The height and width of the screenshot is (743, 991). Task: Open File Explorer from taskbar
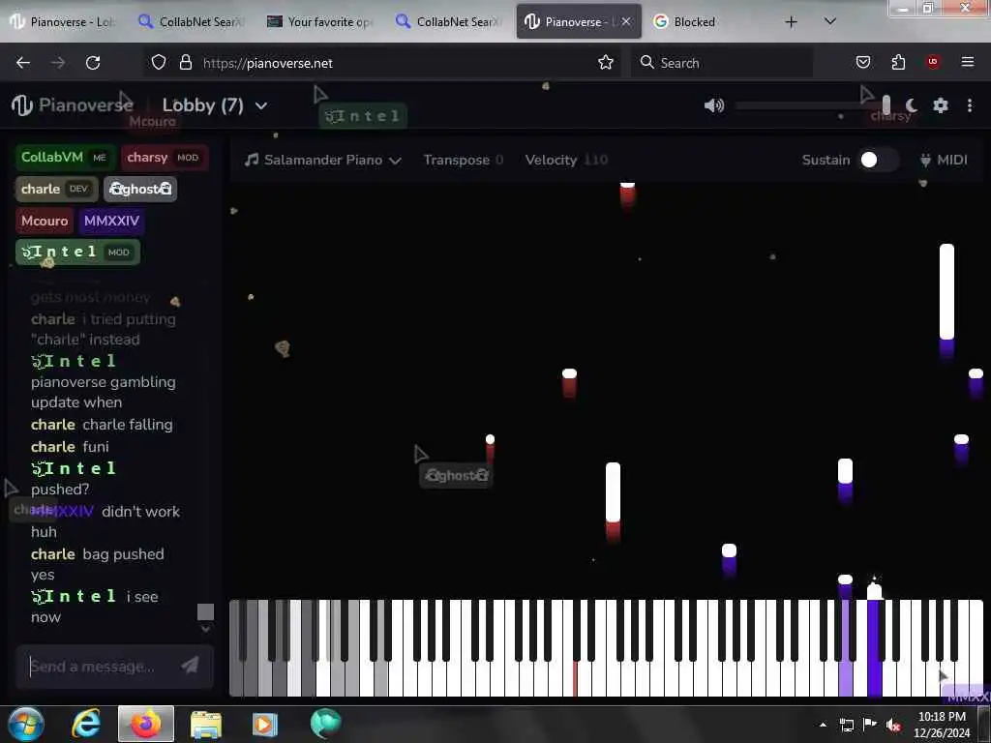206,724
